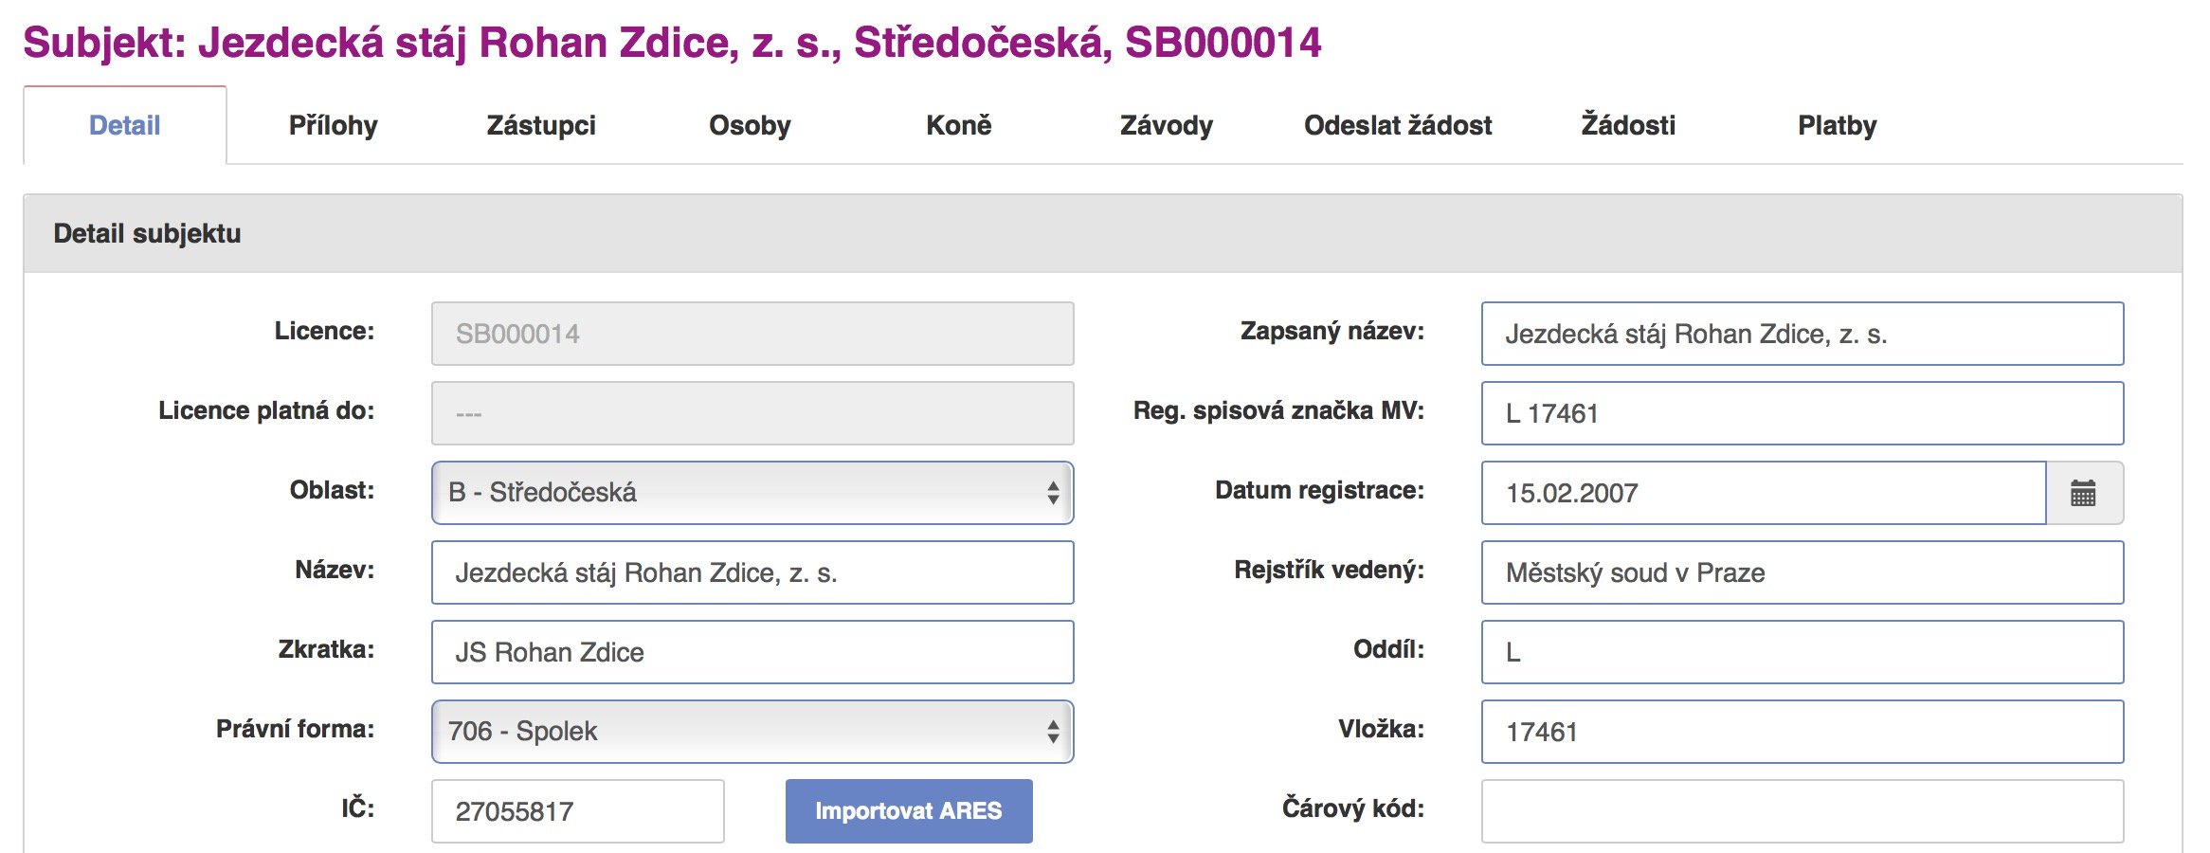Go to the Osoby tab

click(x=750, y=125)
